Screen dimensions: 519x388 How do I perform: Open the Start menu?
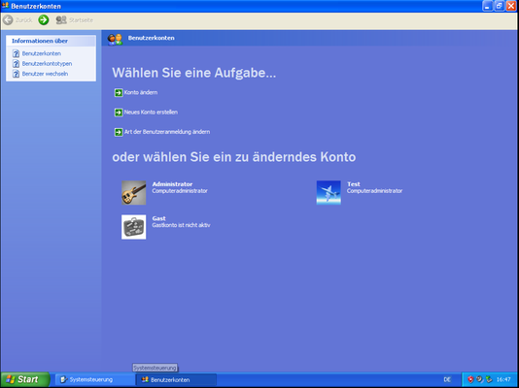25,379
